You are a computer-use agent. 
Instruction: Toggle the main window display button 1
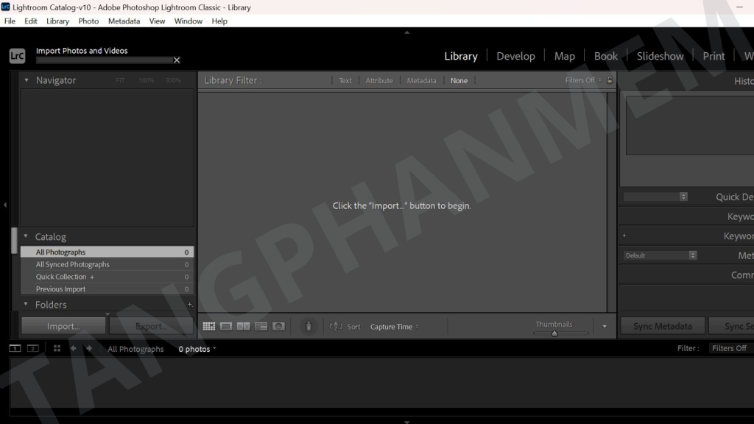[x=15, y=349]
